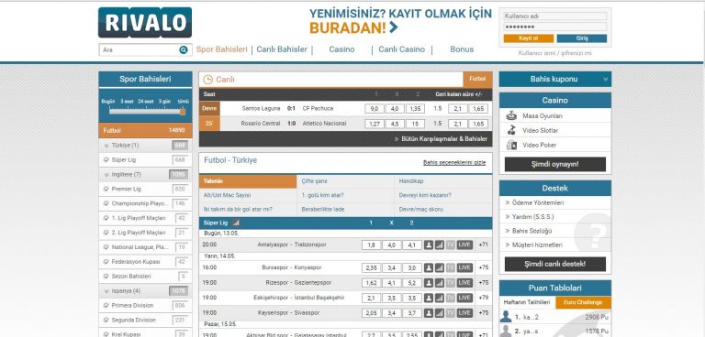The width and height of the screenshot is (705, 337).
Task: Switch to the Euro Challenge tab
Action: (583, 302)
